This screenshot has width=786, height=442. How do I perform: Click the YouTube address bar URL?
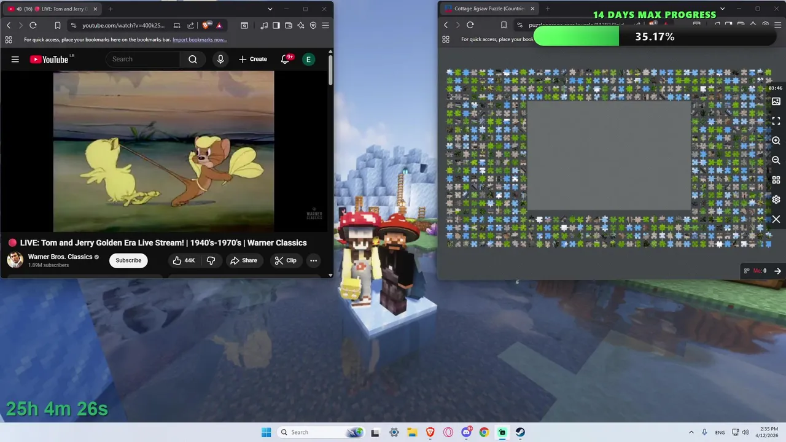(123, 25)
